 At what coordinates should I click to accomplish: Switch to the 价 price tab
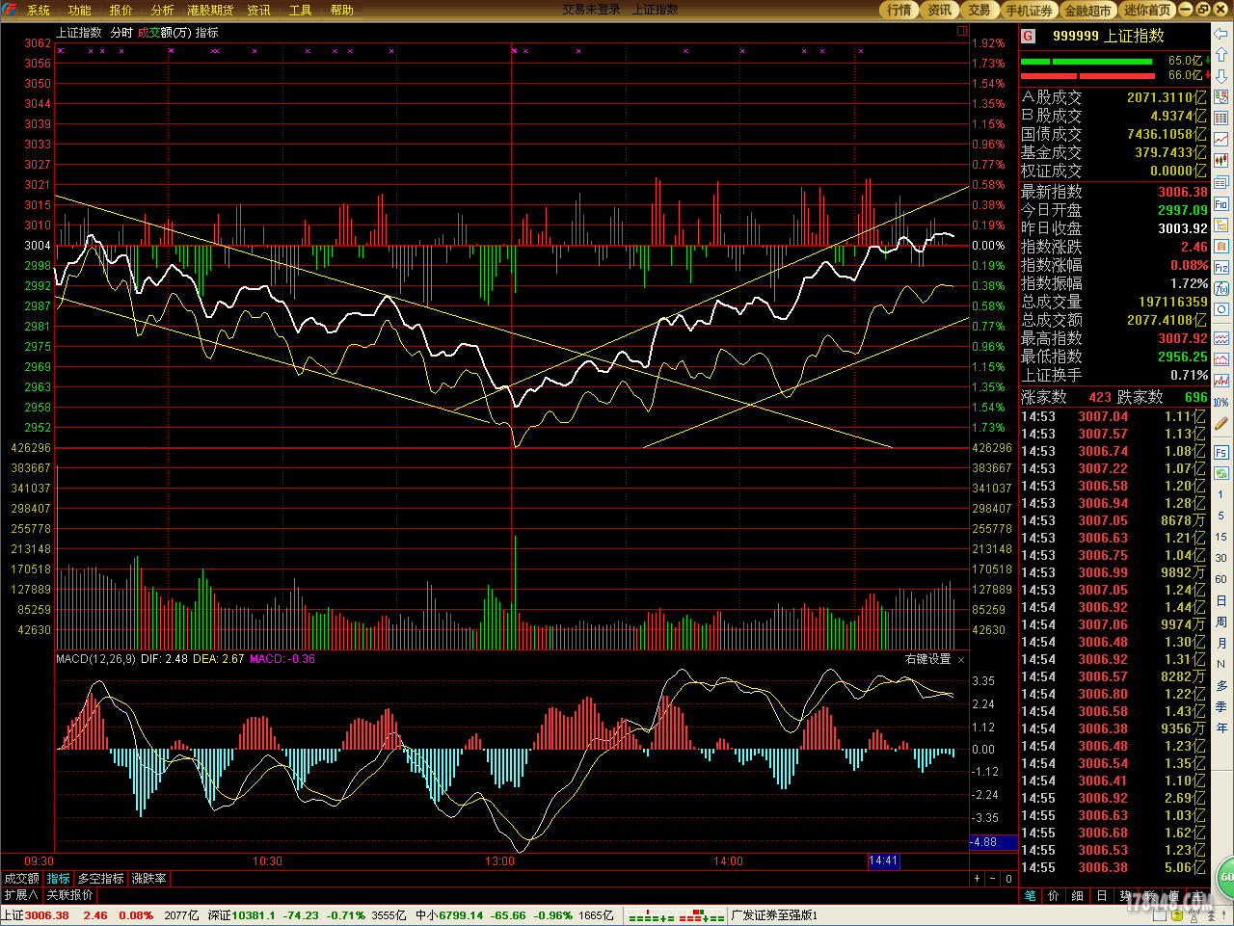tap(1054, 895)
